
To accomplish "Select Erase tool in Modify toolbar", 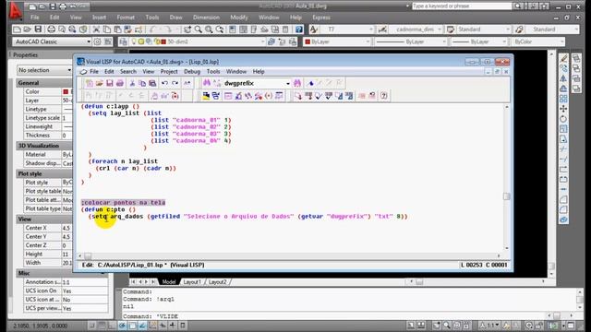I will coord(563,58).
